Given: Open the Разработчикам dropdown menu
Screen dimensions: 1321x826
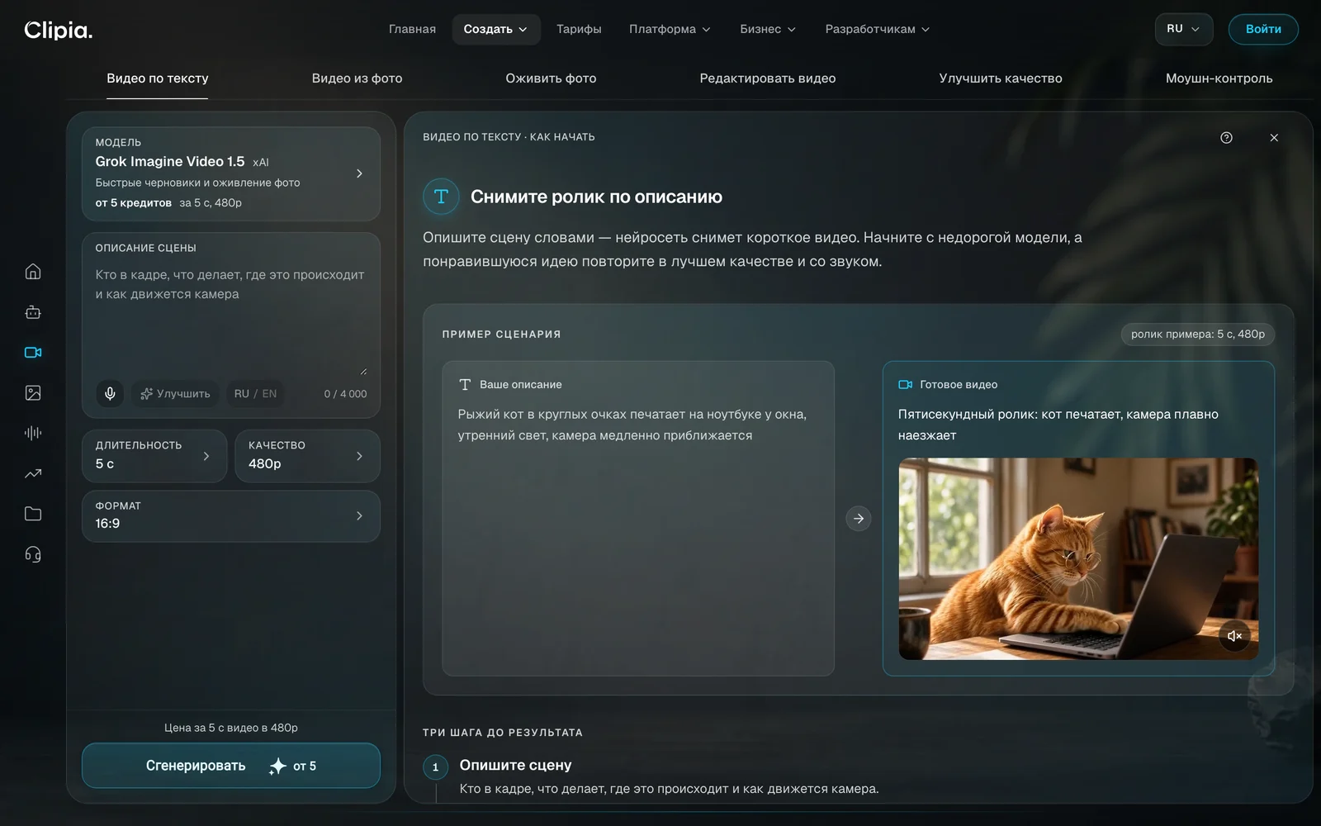Looking at the screenshot, I should tap(877, 29).
